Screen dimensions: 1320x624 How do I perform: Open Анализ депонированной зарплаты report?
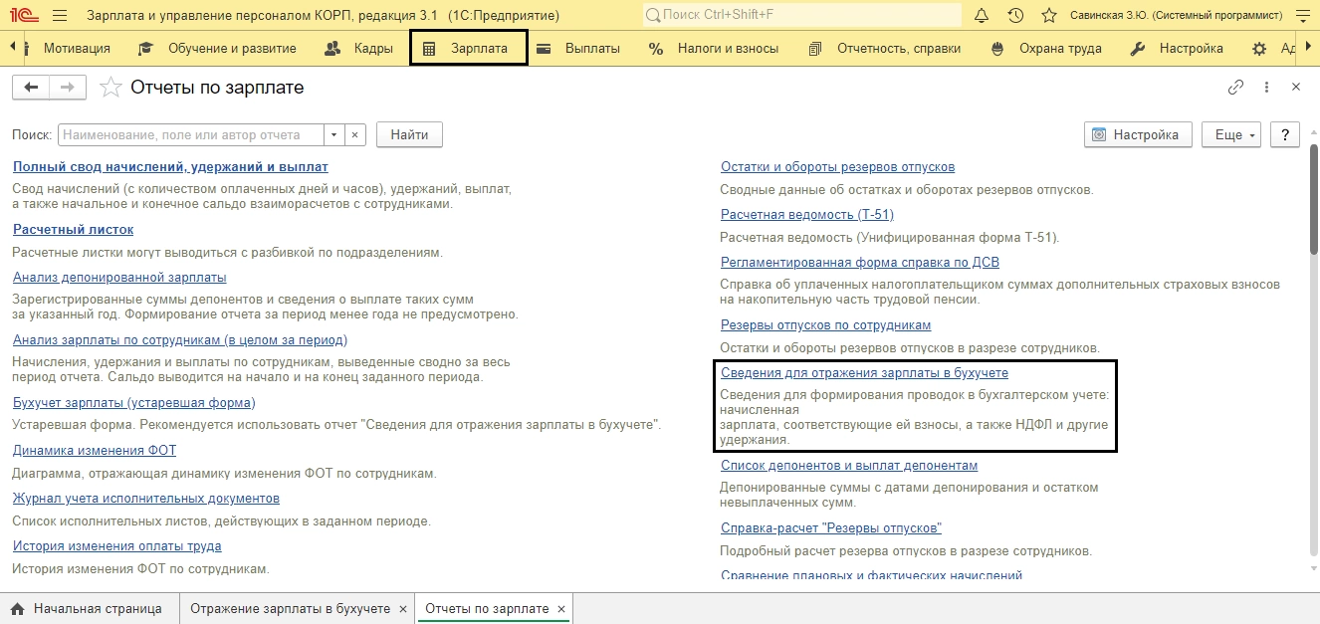coord(119,278)
